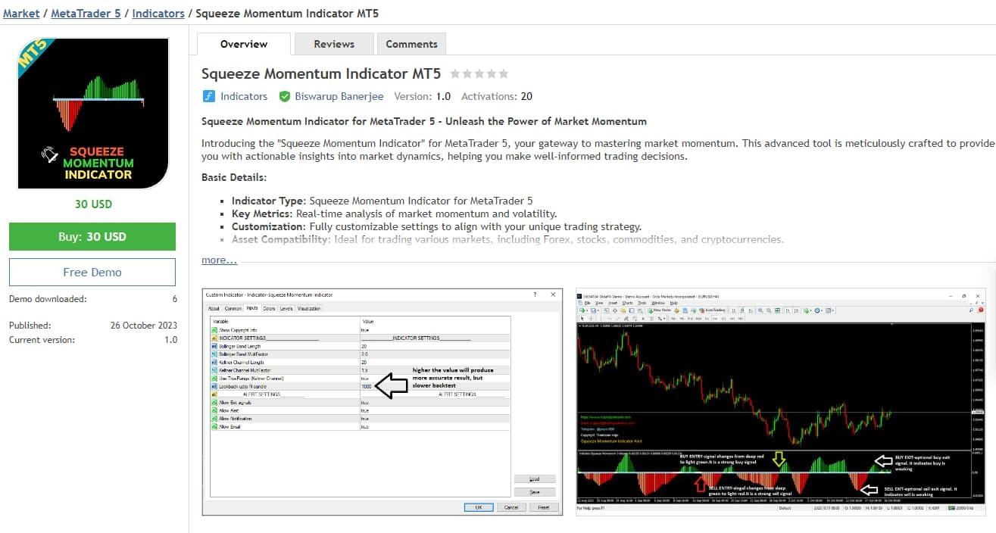The height and width of the screenshot is (533, 996).
Task: Switch to the Overview tab
Action: pos(244,44)
